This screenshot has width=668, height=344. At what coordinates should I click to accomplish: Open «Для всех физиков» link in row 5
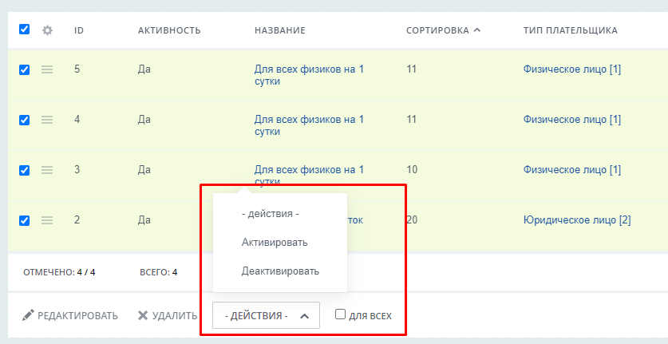pyautogui.click(x=310, y=75)
